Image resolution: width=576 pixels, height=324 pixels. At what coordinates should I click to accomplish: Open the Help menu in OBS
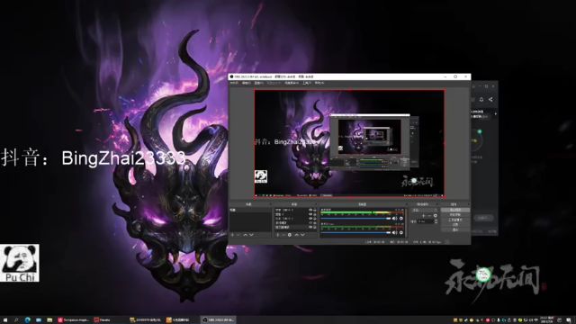319,83
